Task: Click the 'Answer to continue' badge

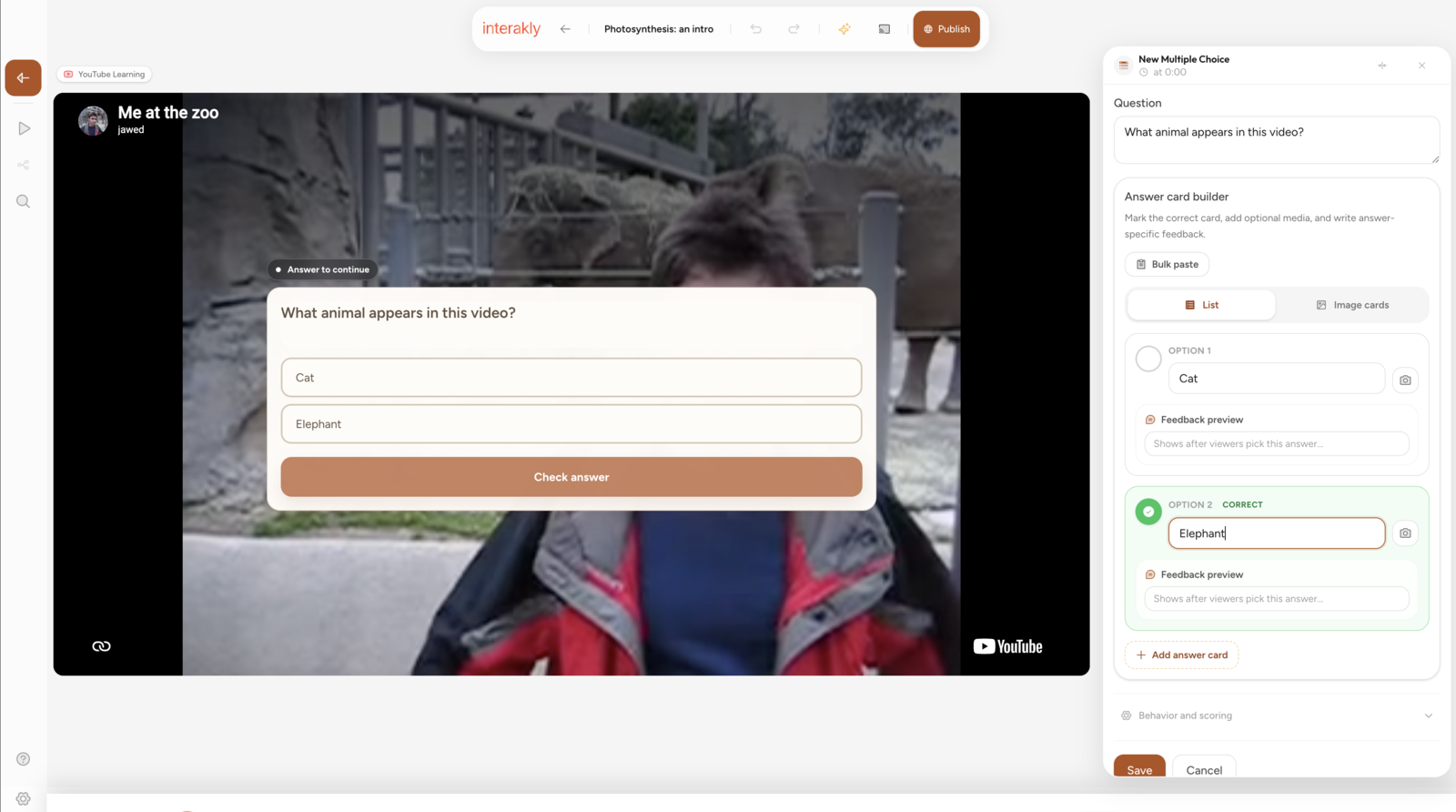Action: click(x=323, y=269)
